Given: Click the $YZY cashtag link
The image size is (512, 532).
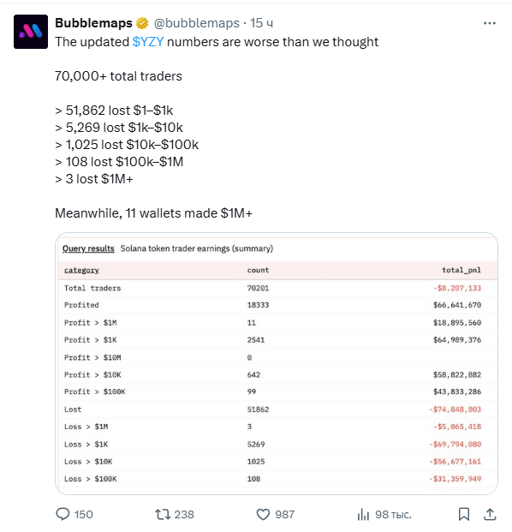Looking at the screenshot, I should pos(148,42).
